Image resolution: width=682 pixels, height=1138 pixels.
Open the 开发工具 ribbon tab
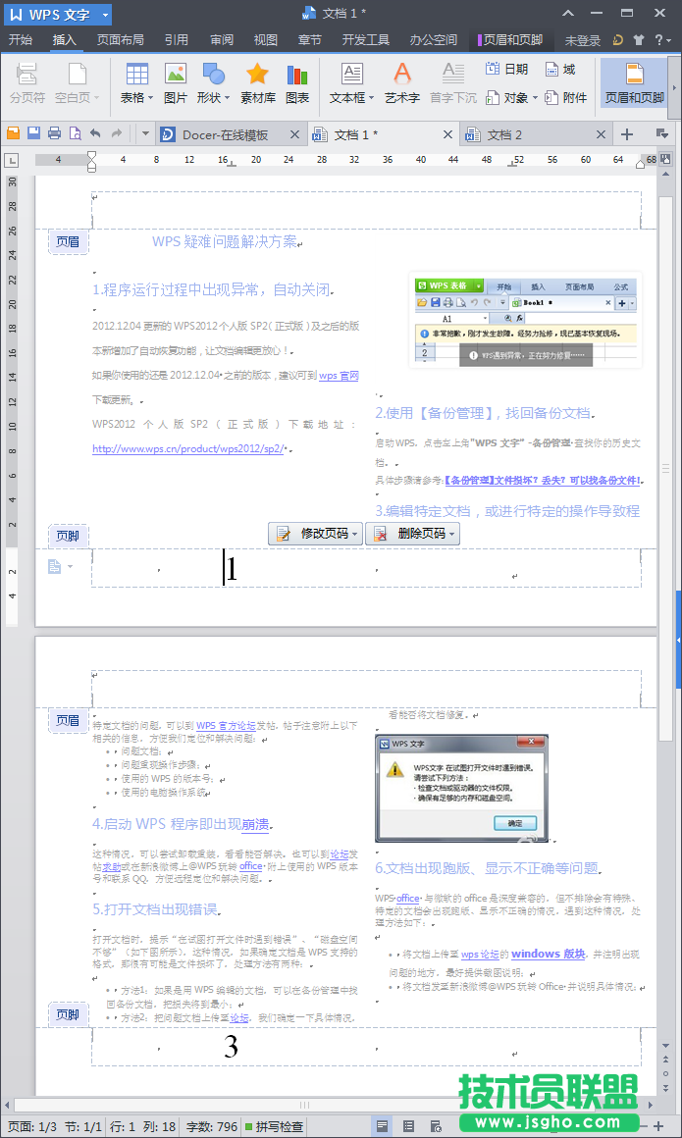pos(366,40)
